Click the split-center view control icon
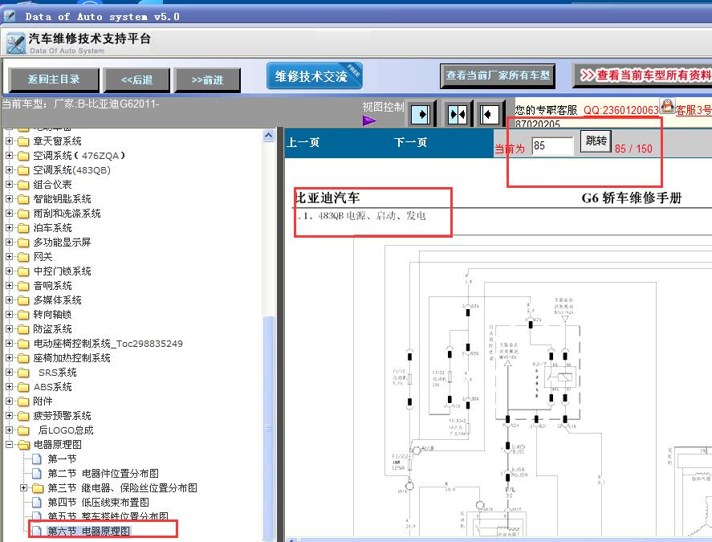This screenshot has height=542, width=712. click(x=458, y=113)
